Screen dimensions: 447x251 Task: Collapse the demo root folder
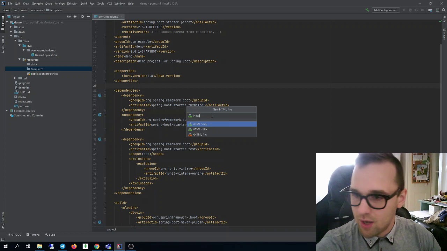point(7,22)
